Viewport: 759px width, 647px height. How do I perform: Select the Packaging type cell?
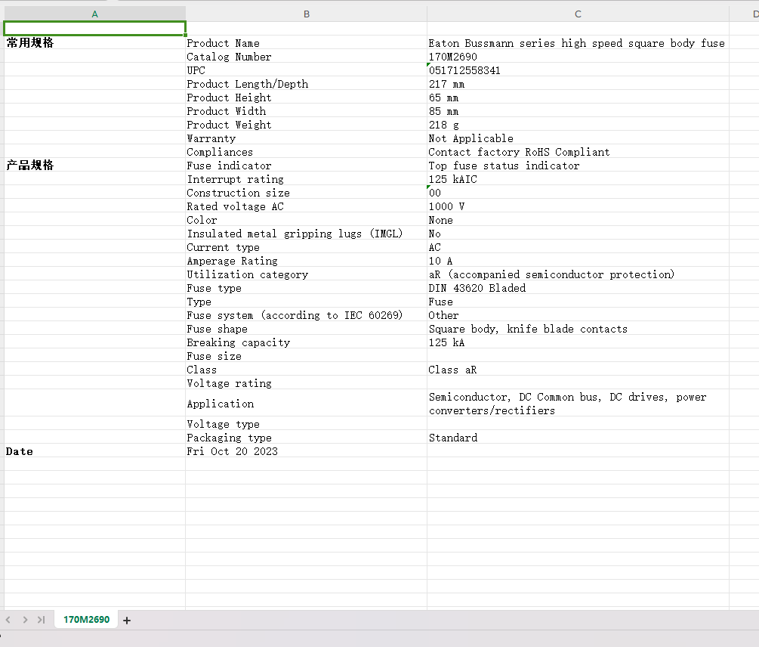pos(307,438)
